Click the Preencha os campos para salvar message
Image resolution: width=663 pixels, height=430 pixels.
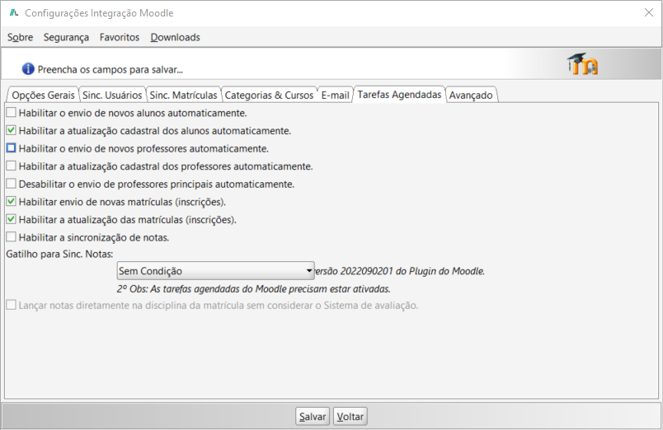(110, 69)
